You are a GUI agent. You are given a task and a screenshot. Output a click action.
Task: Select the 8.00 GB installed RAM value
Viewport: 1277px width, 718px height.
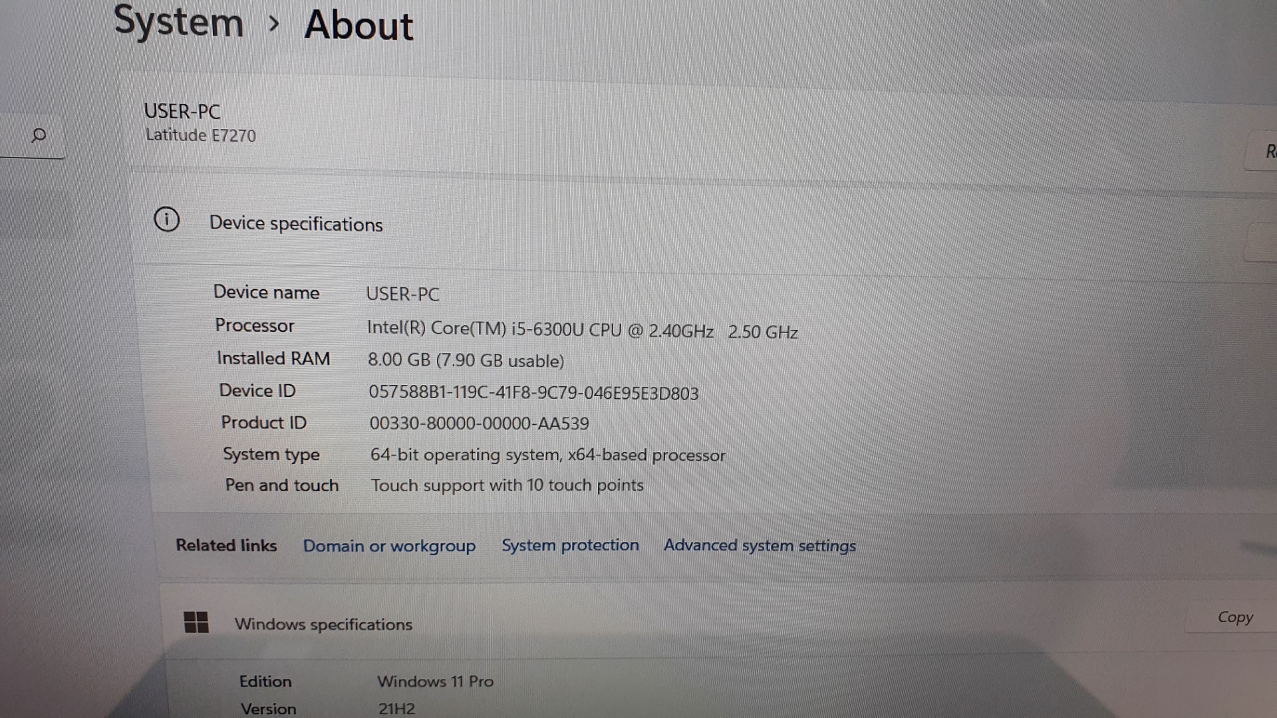[466, 360]
